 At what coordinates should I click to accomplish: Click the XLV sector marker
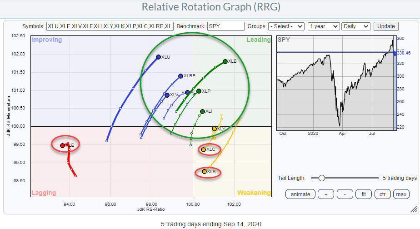click(167, 95)
